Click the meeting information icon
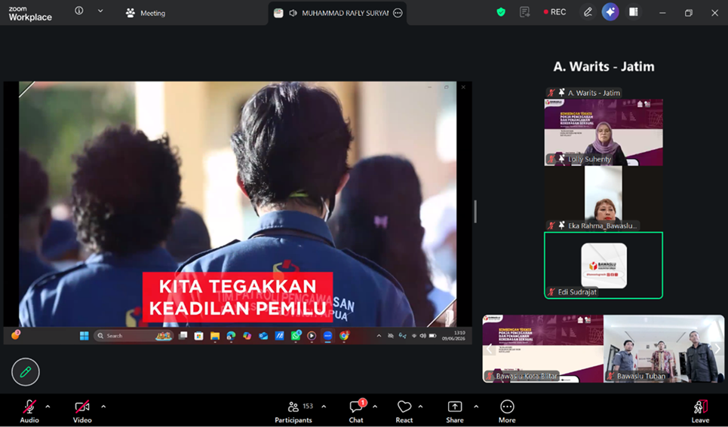 79,11
